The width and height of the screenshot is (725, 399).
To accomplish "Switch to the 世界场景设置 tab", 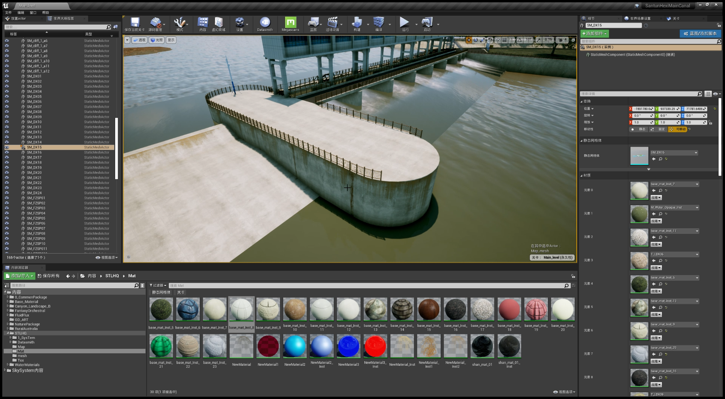I will pyautogui.click(x=640, y=19).
